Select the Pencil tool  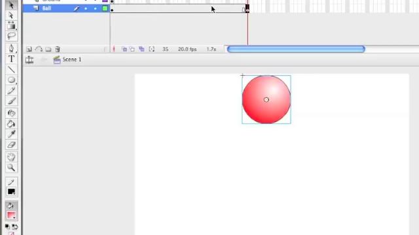[11, 91]
